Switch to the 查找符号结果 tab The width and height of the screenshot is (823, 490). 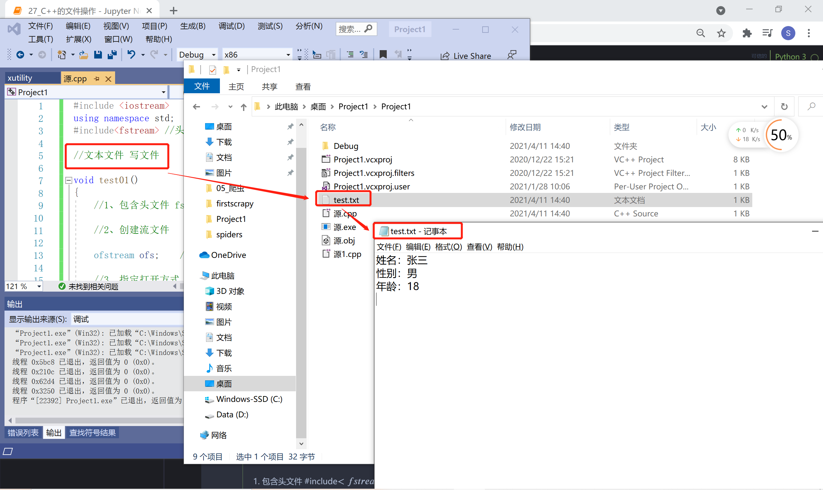[93, 432]
